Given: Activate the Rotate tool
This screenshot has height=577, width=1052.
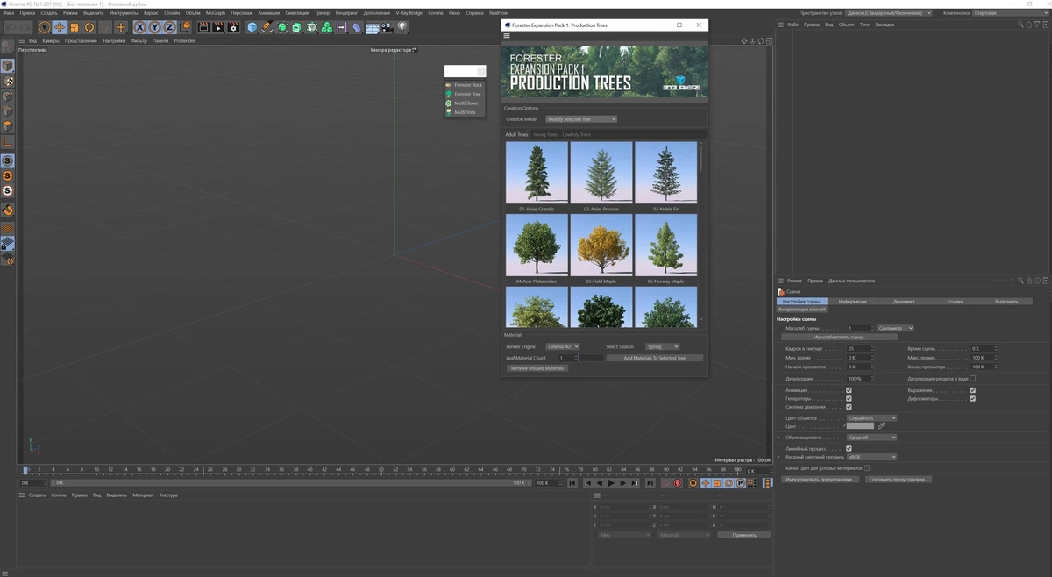Looking at the screenshot, I should [89, 27].
